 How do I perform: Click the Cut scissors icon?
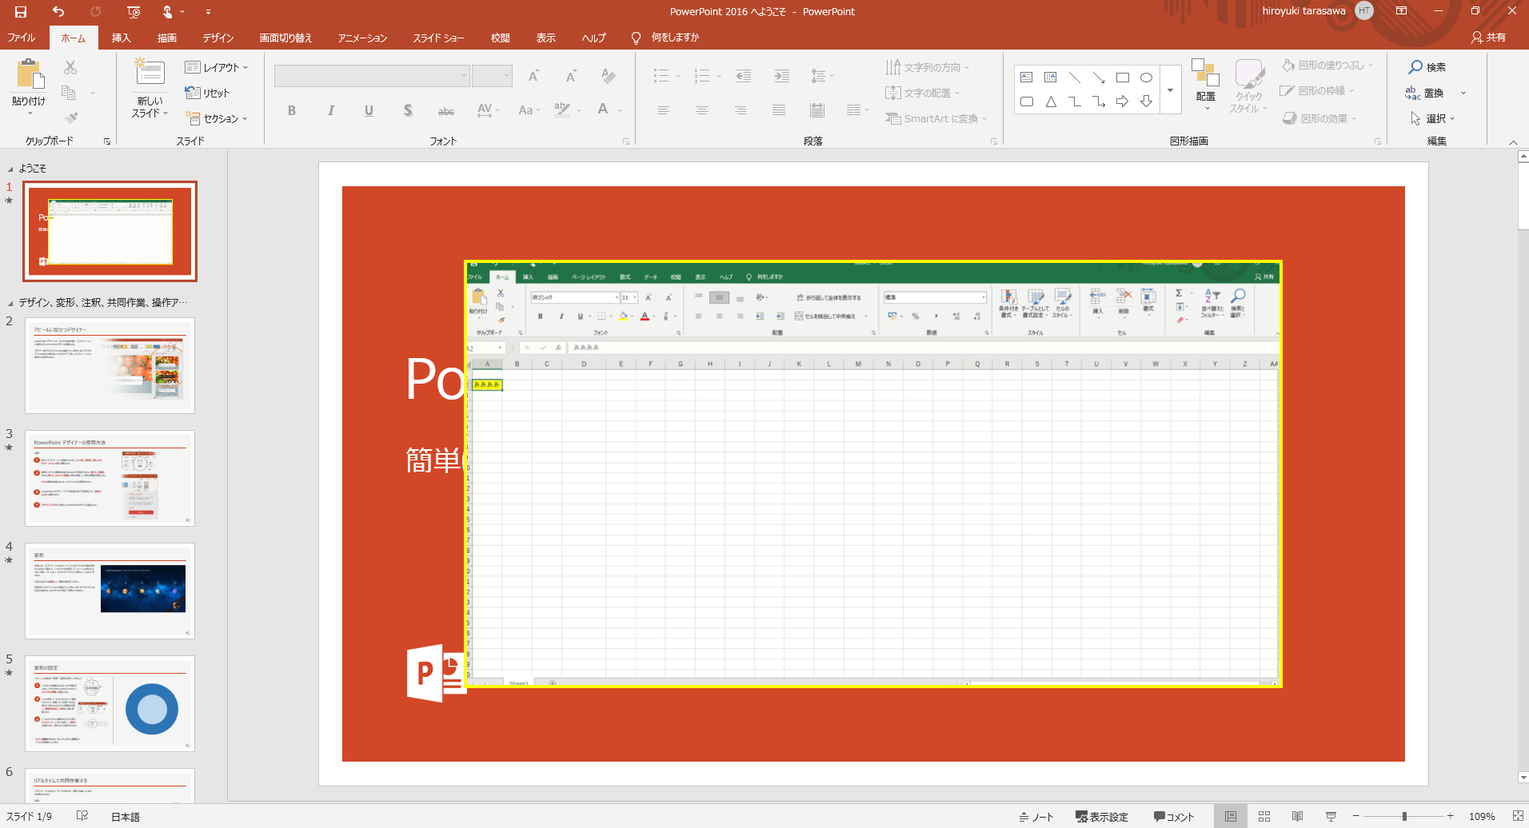[70, 68]
